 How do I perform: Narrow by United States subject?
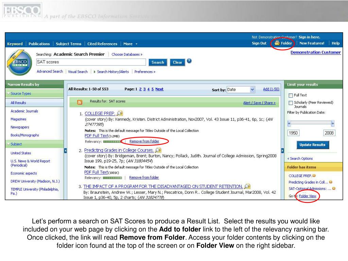click(x=21, y=153)
